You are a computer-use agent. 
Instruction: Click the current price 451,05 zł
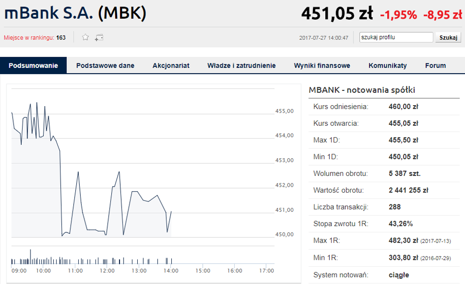click(337, 14)
